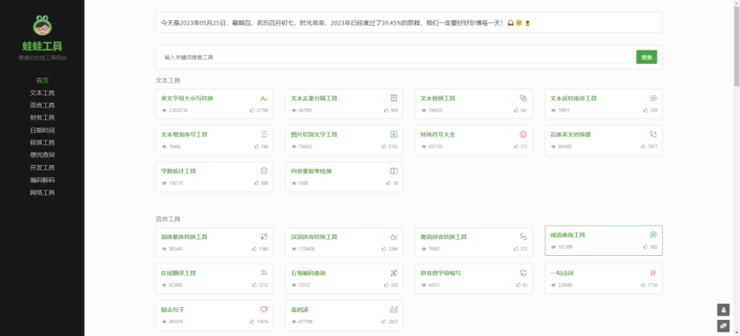Click thumbs-up on 文本去重分隔工具
This screenshot has width=740, height=336.
[386, 110]
